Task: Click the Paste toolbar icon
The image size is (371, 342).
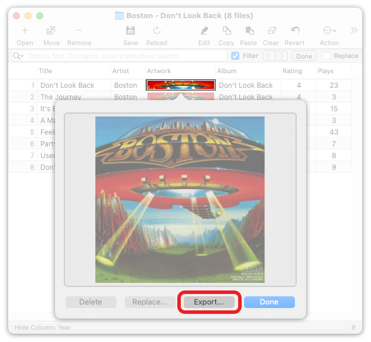Action: 249,30
